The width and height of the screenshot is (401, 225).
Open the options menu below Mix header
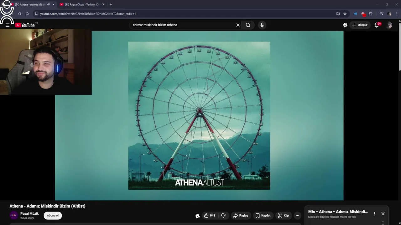point(383,223)
